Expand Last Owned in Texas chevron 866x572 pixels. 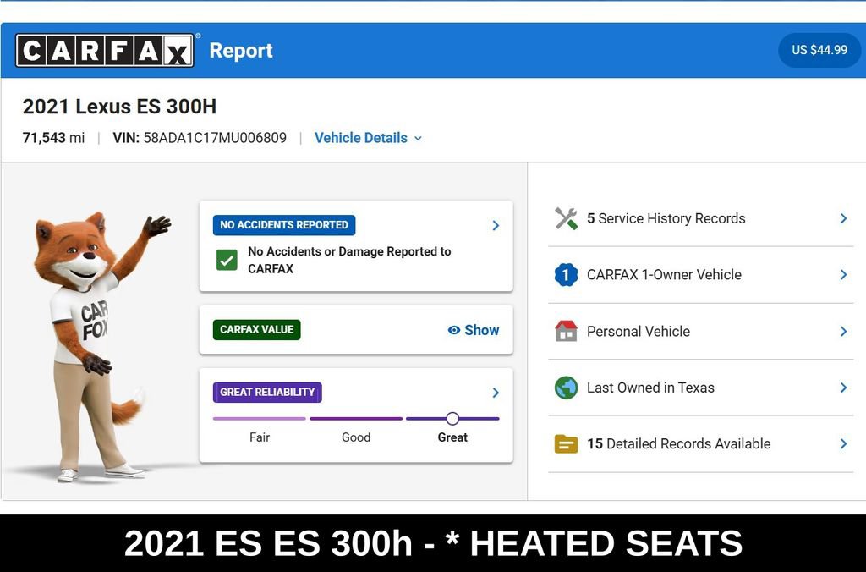(843, 388)
